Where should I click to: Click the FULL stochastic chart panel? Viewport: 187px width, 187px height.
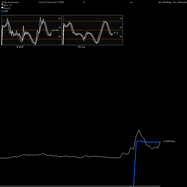(x=93, y=30)
